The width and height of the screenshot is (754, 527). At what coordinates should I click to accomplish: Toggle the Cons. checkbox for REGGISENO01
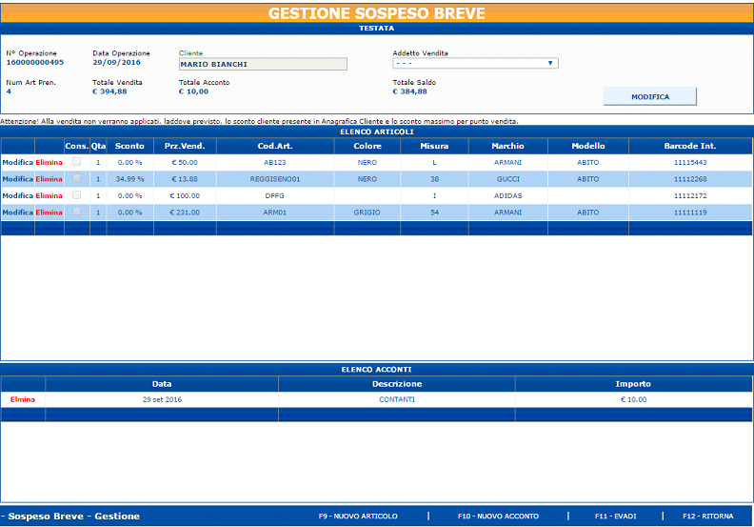(76, 178)
